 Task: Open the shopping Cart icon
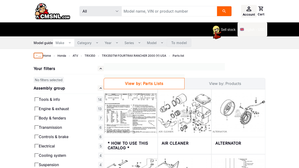tap(261, 11)
